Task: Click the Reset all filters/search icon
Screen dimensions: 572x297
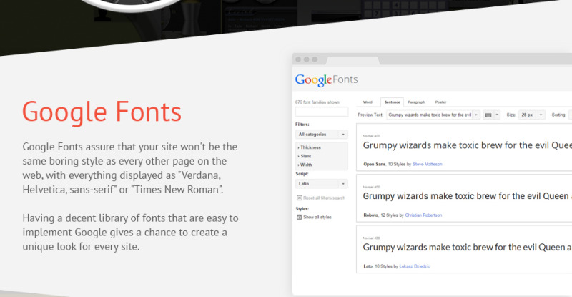Action: (x=300, y=198)
